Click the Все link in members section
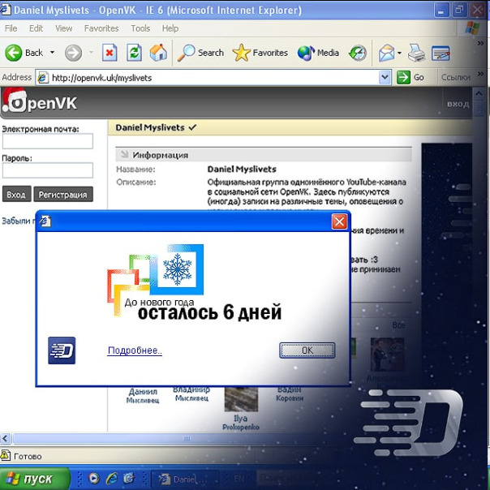The image size is (490, 490). (x=398, y=325)
